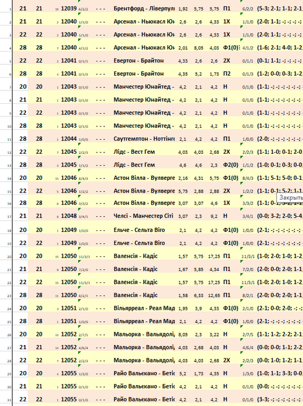Select first-column value 28 in the Саутгемптон row
The image size is (303, 406).
coord(23,139)
